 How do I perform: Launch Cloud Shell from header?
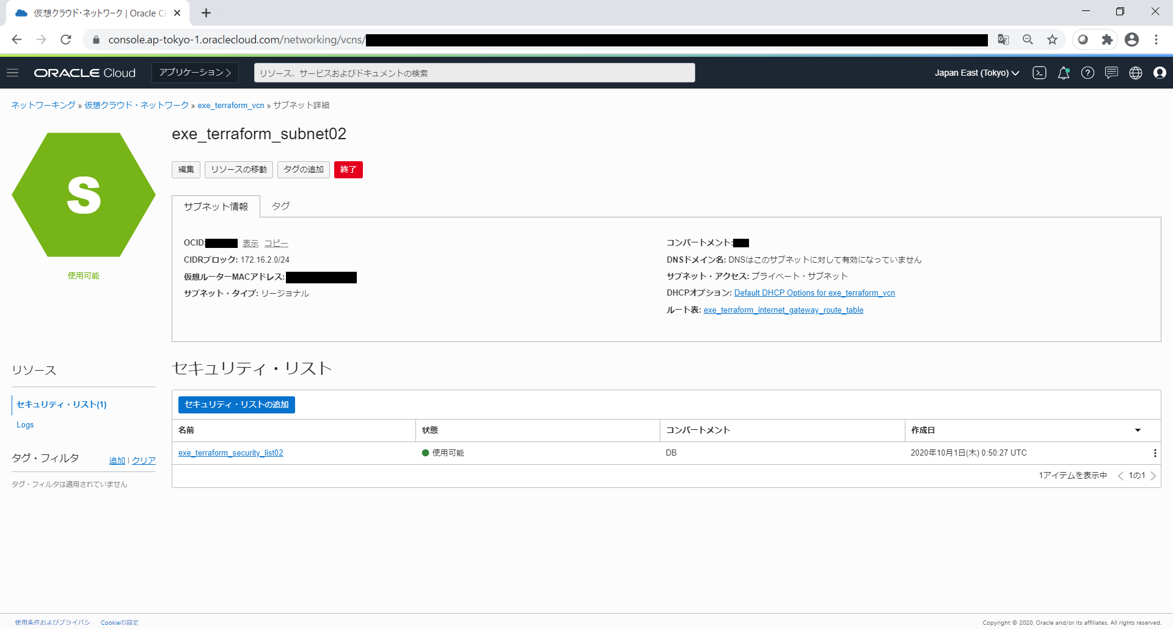pyautogui.click(x=1039, y=73)
